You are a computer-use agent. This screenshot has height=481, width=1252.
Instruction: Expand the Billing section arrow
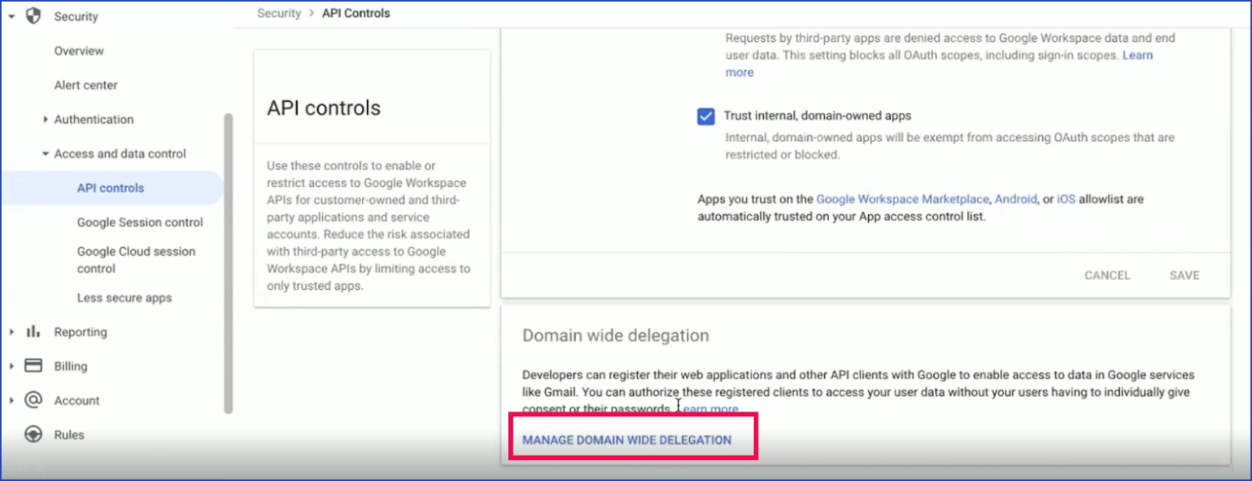(x=12, y=366)
